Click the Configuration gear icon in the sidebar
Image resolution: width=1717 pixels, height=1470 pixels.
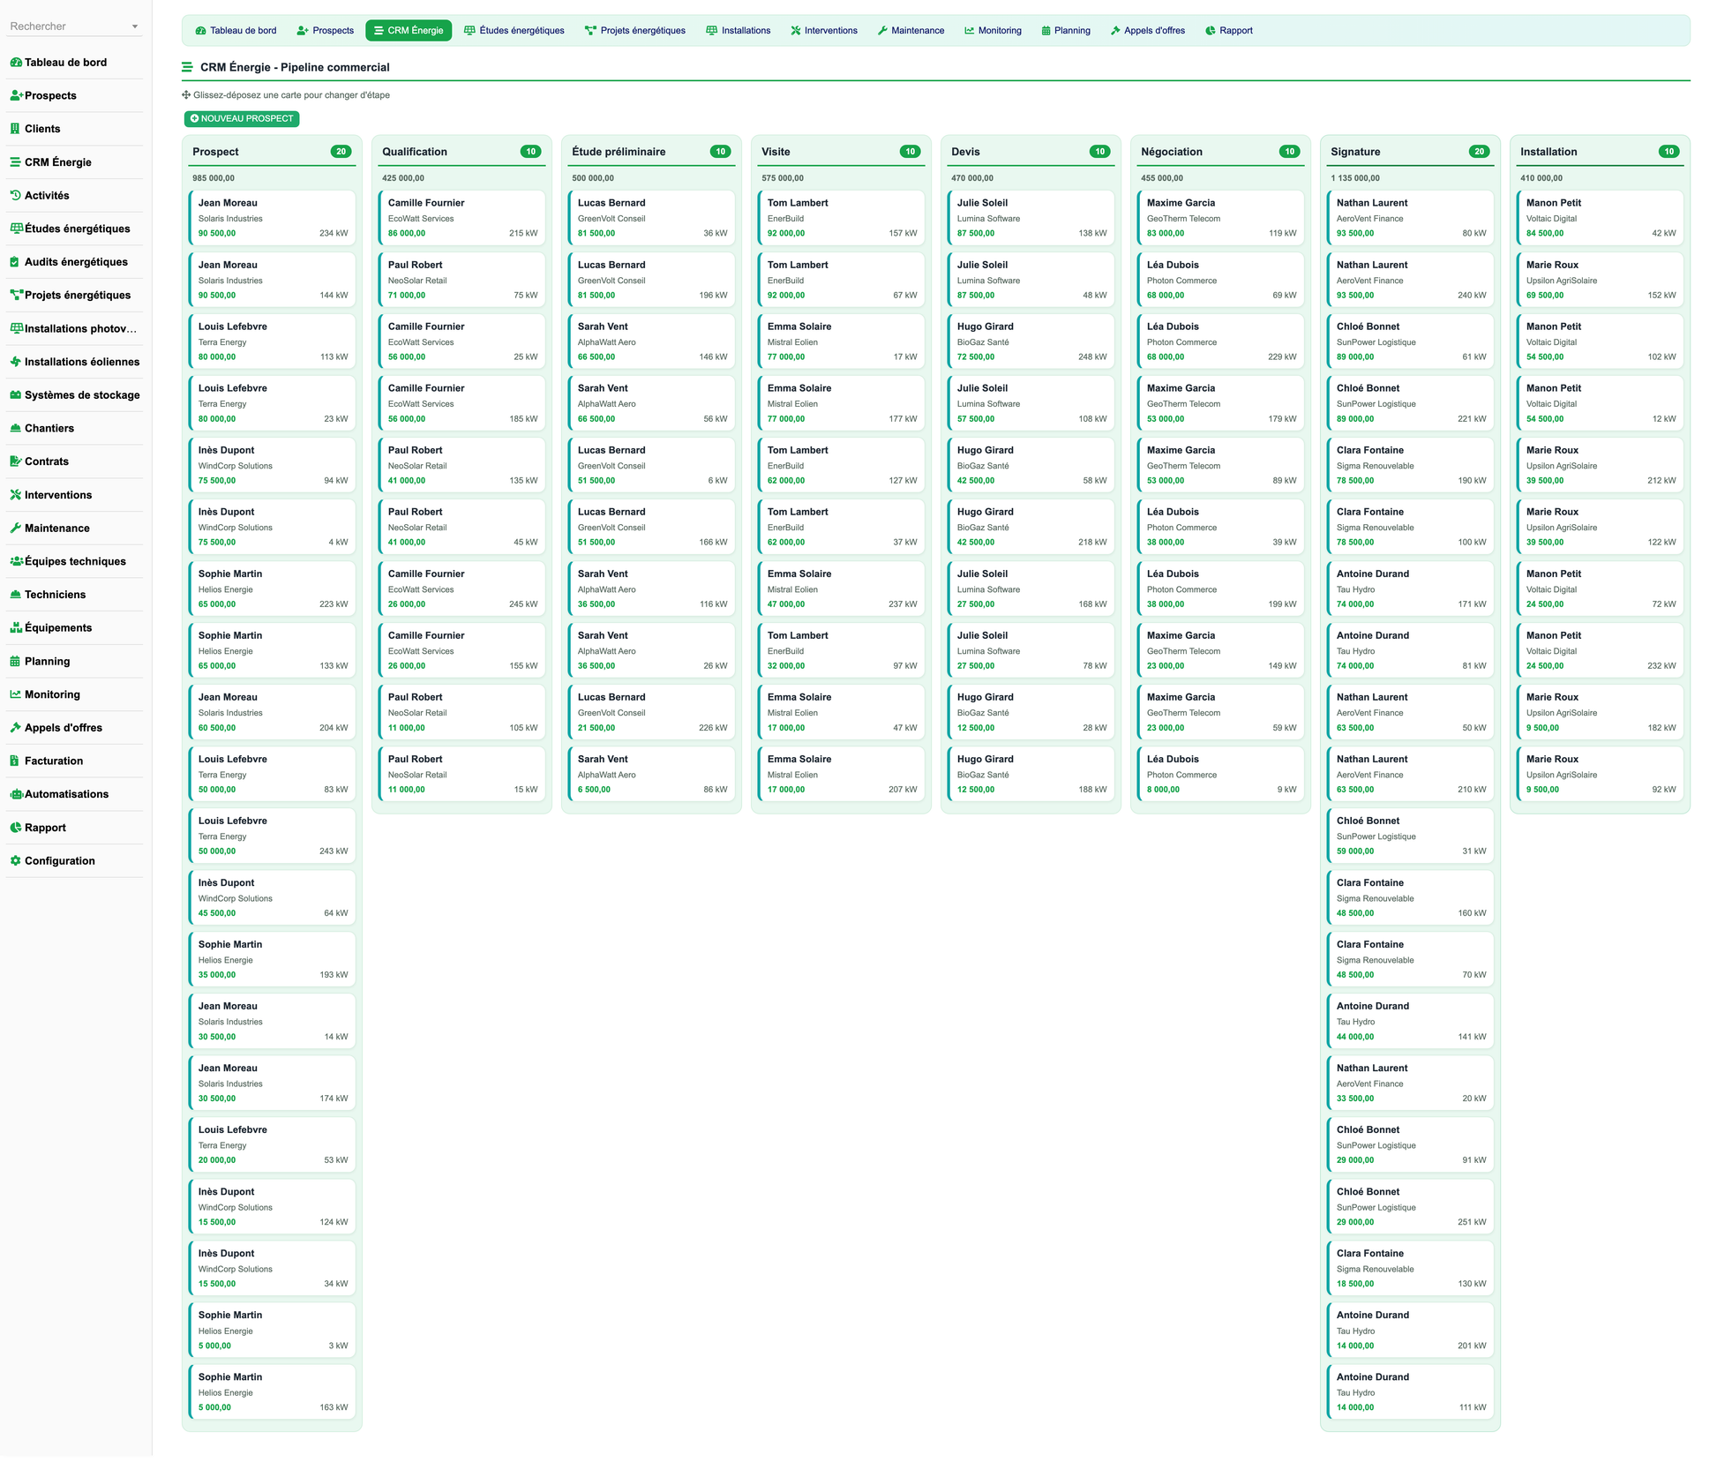coord(16,861)
